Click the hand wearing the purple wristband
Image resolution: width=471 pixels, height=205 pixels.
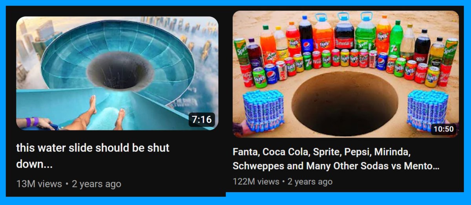tap(38, 123)
